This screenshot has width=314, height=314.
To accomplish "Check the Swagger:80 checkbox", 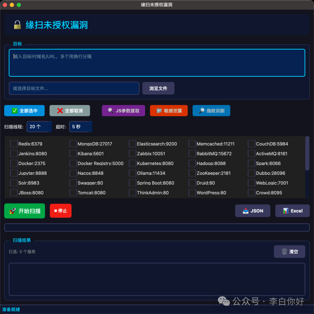I will point(73,183).
